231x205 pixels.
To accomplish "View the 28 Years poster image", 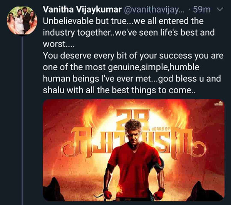I will [x=134, y=150].
